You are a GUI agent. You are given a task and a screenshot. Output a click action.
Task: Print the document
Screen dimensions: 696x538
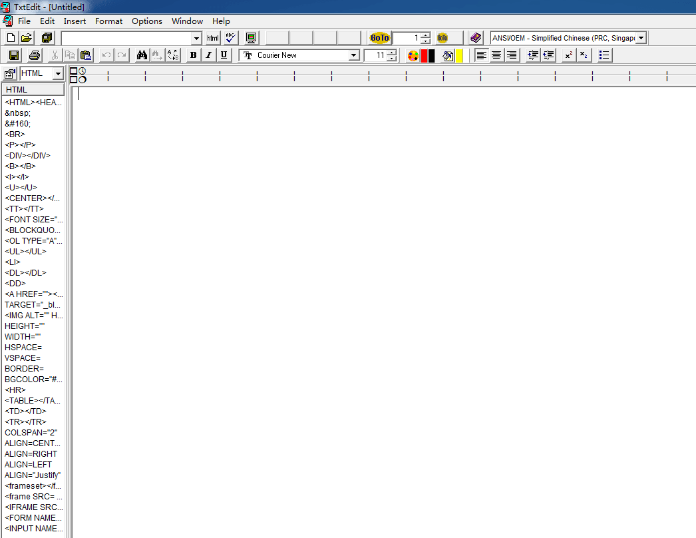coord(35,55)
